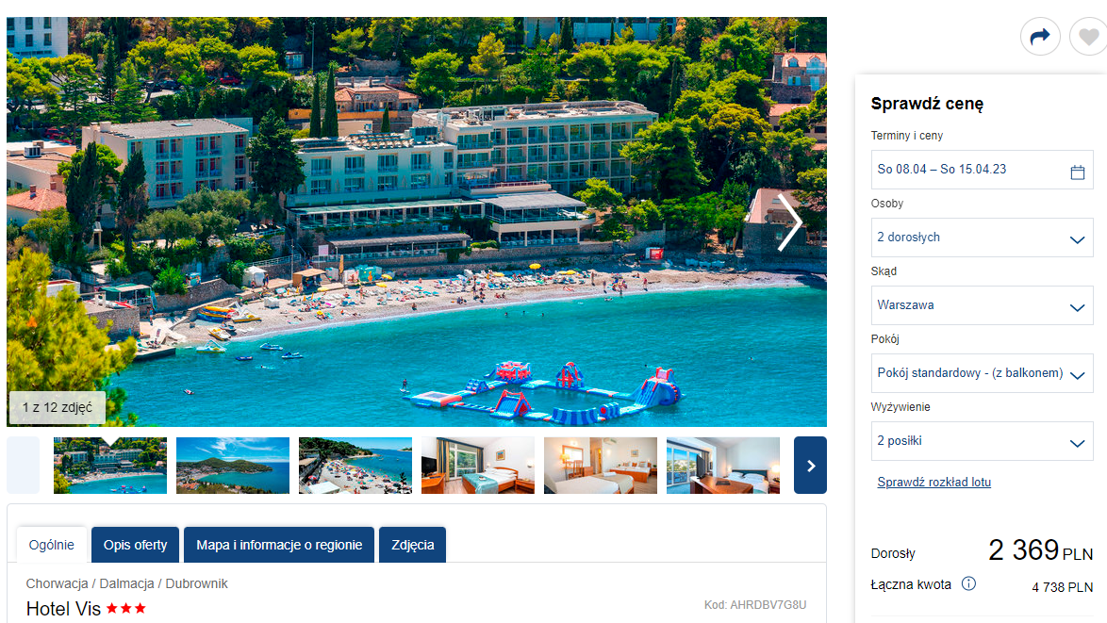Show next photo with white arrow on image
This screenshot has width=1107, height=623.
(x=789, y=222)
